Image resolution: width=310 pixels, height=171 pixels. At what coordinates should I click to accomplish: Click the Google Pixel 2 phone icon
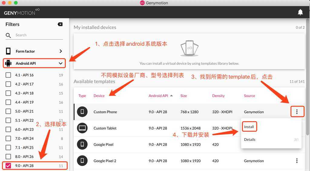click(x=82, y=161)
